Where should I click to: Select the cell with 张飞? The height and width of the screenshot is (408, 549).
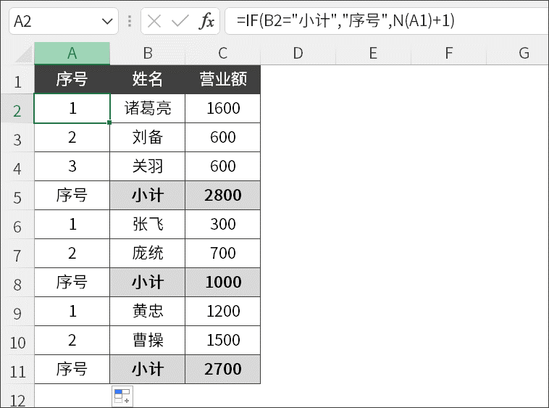[x=148, y=225]
